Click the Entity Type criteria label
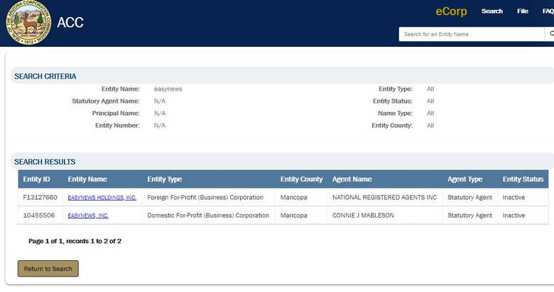 (x=396, y=89)
